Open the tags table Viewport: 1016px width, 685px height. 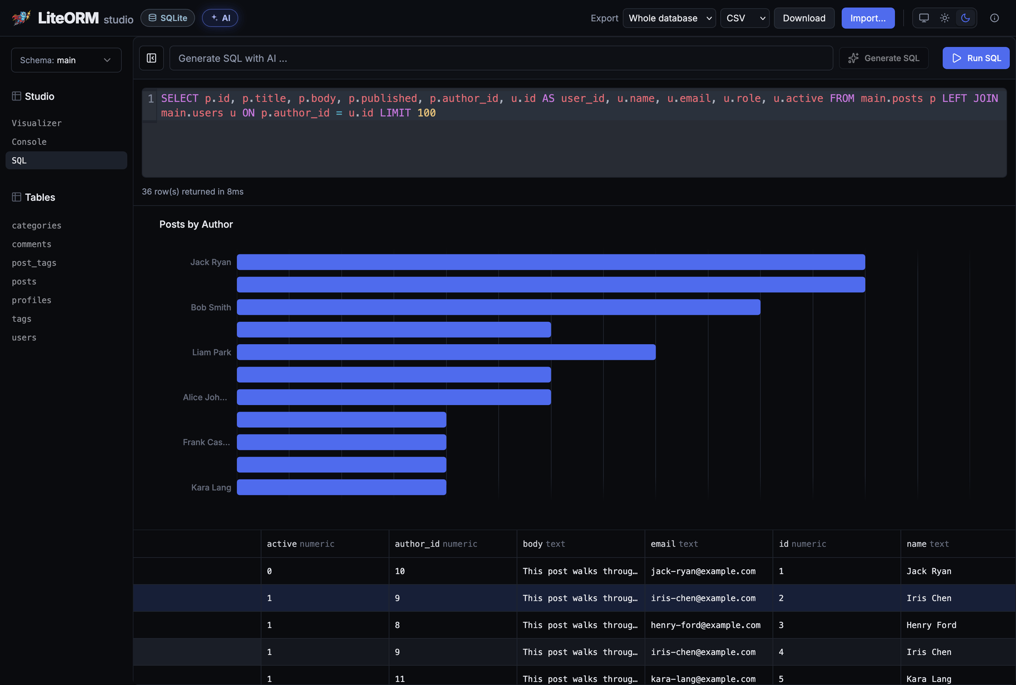pos(22,319)
